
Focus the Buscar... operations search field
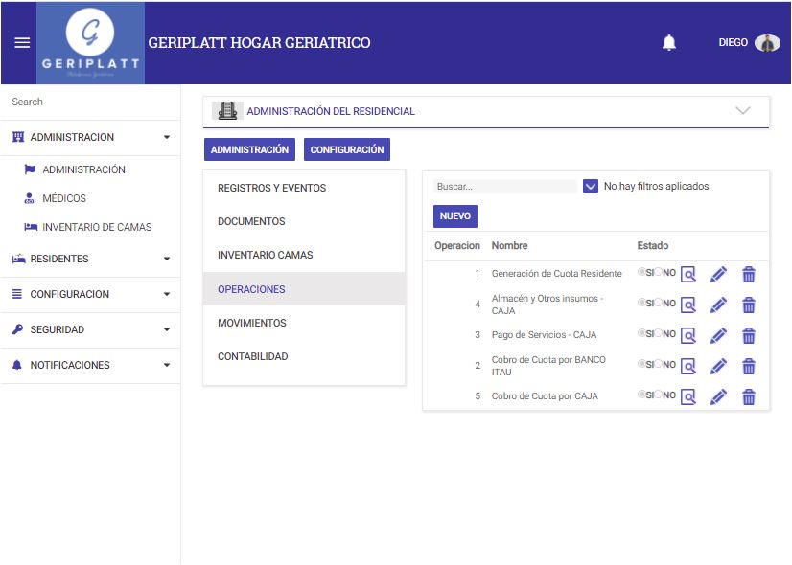click(x=504, y=186)
